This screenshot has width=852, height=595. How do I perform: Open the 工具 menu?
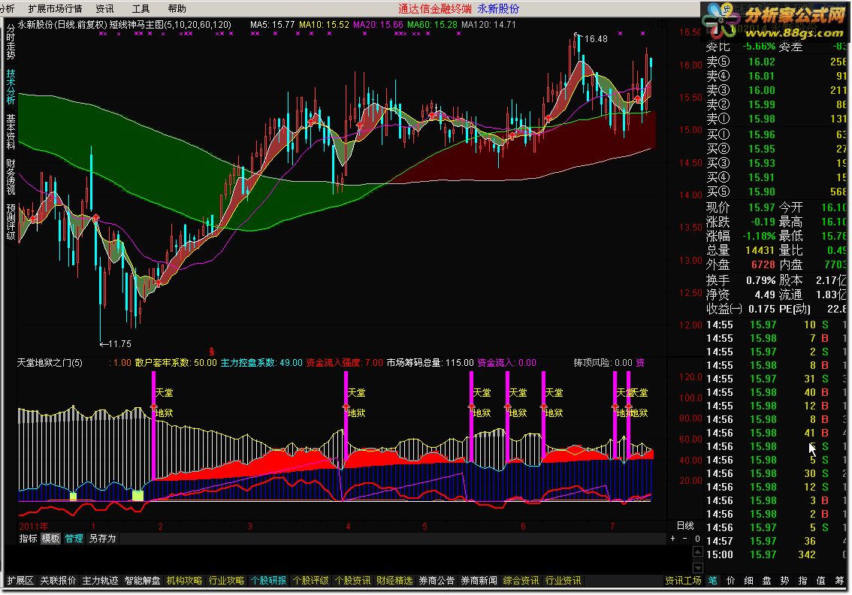[x=140, y=9]
